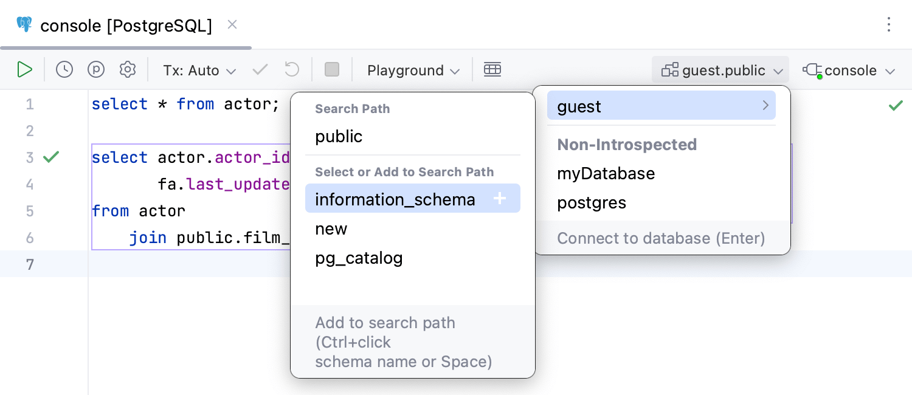Open the guest.public schema switcher
Image resolution: width=912 pixels, height=395 pixels.
pyautogui.click(x=720, y=69)
